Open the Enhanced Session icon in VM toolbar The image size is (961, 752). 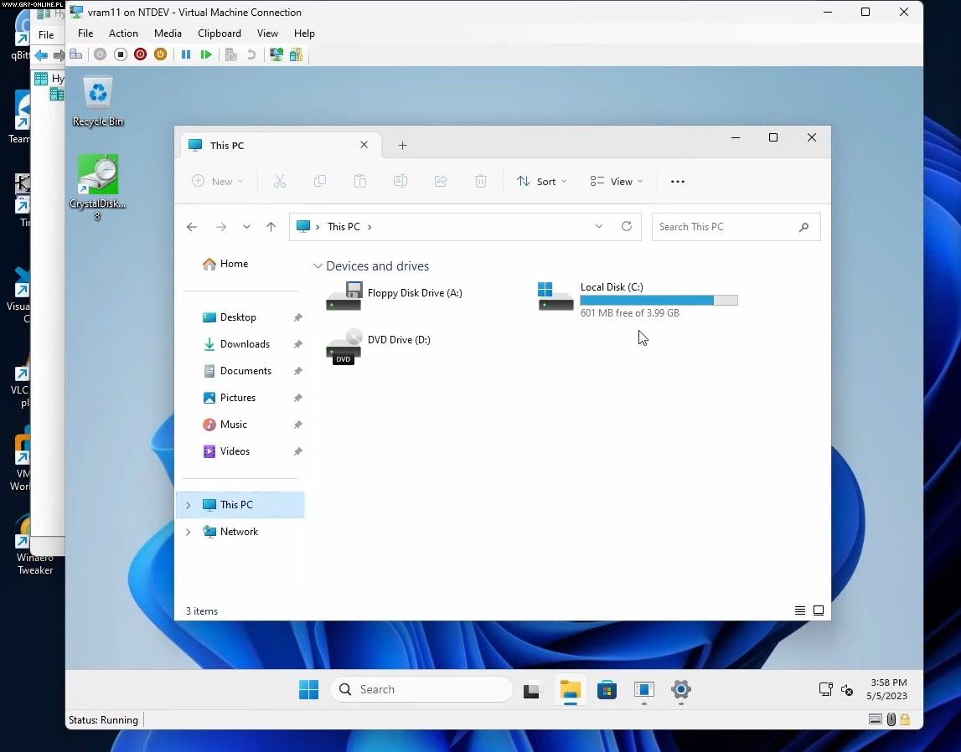coord(276,54)
